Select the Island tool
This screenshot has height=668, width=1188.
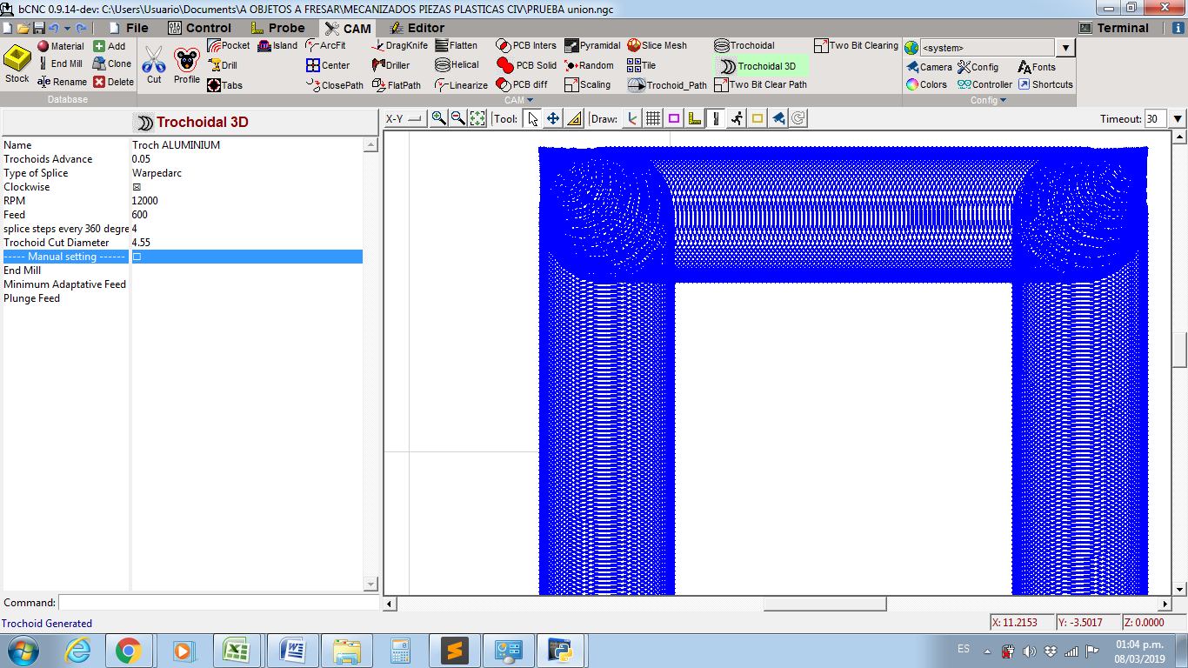pyautogui.click(x=277, y=45)
